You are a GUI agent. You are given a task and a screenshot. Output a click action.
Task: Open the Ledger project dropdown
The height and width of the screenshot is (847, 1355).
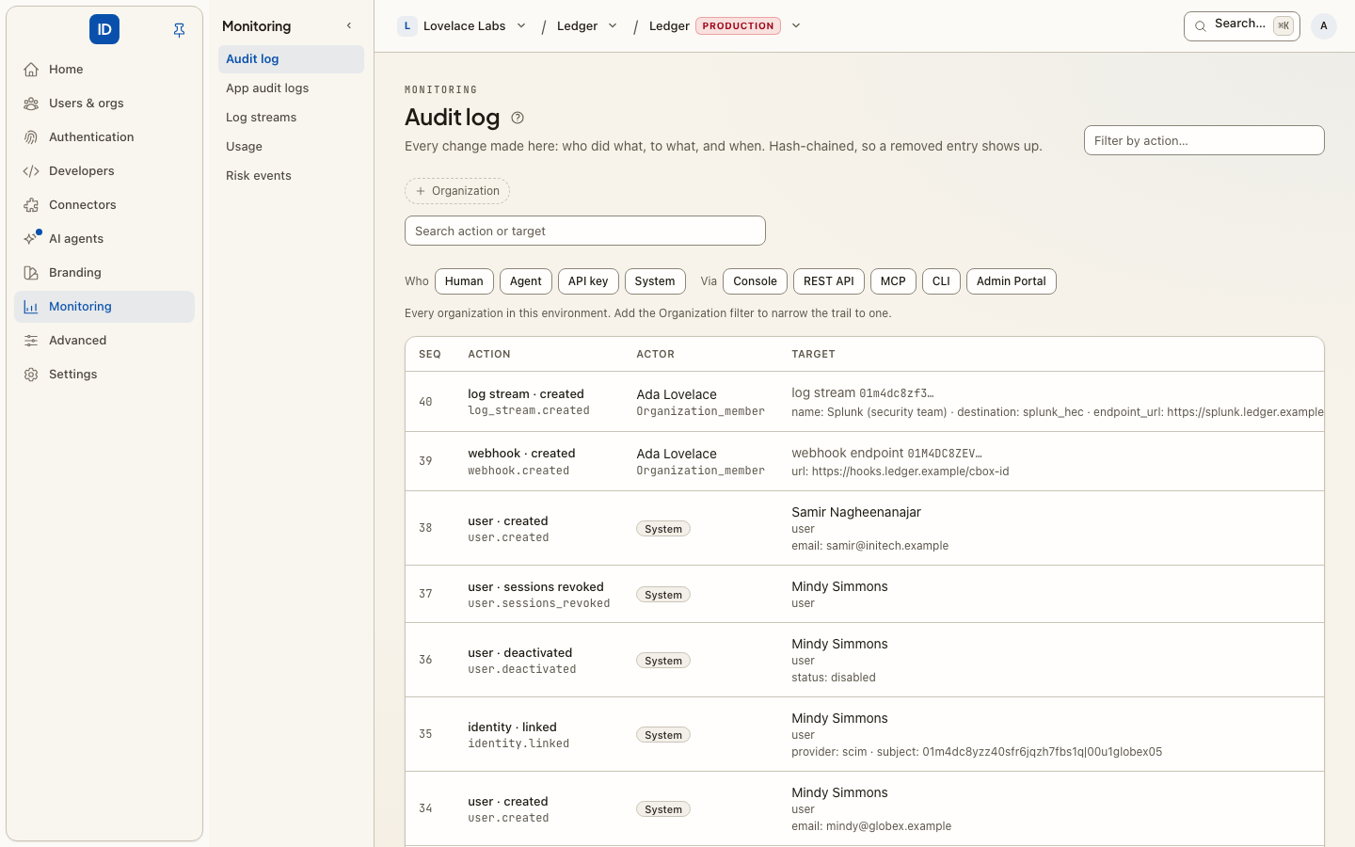pyautogui.click(x=613, y=26)
